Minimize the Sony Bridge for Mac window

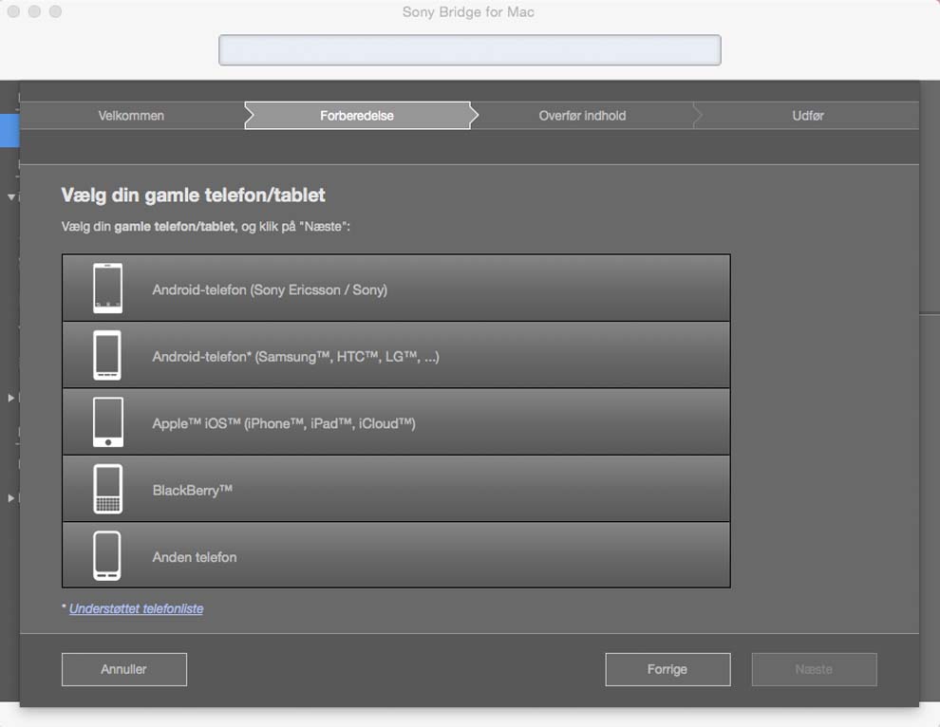click(35, 11)
